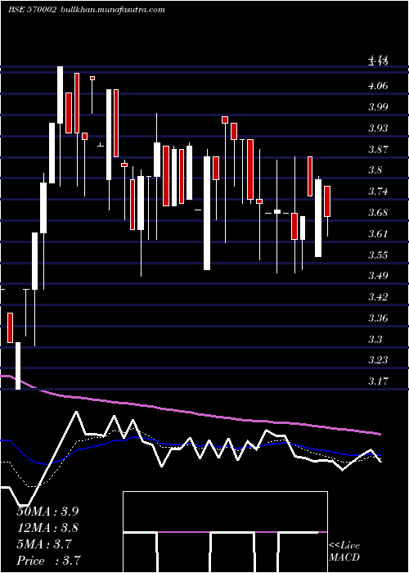Click the tallest white candle reaching the top price line
The width and height of the screenshot is (409, 573).
(60, 95)
